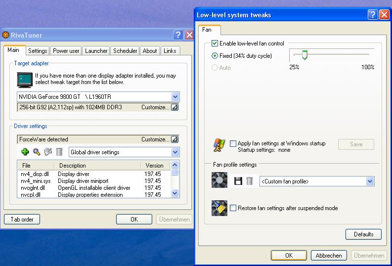Switch to the Settings tab
This screenshot has height=266, width=392.
click(x=38, y=51)
